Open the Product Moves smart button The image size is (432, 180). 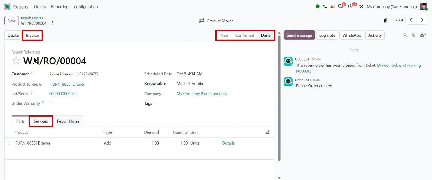216,21
